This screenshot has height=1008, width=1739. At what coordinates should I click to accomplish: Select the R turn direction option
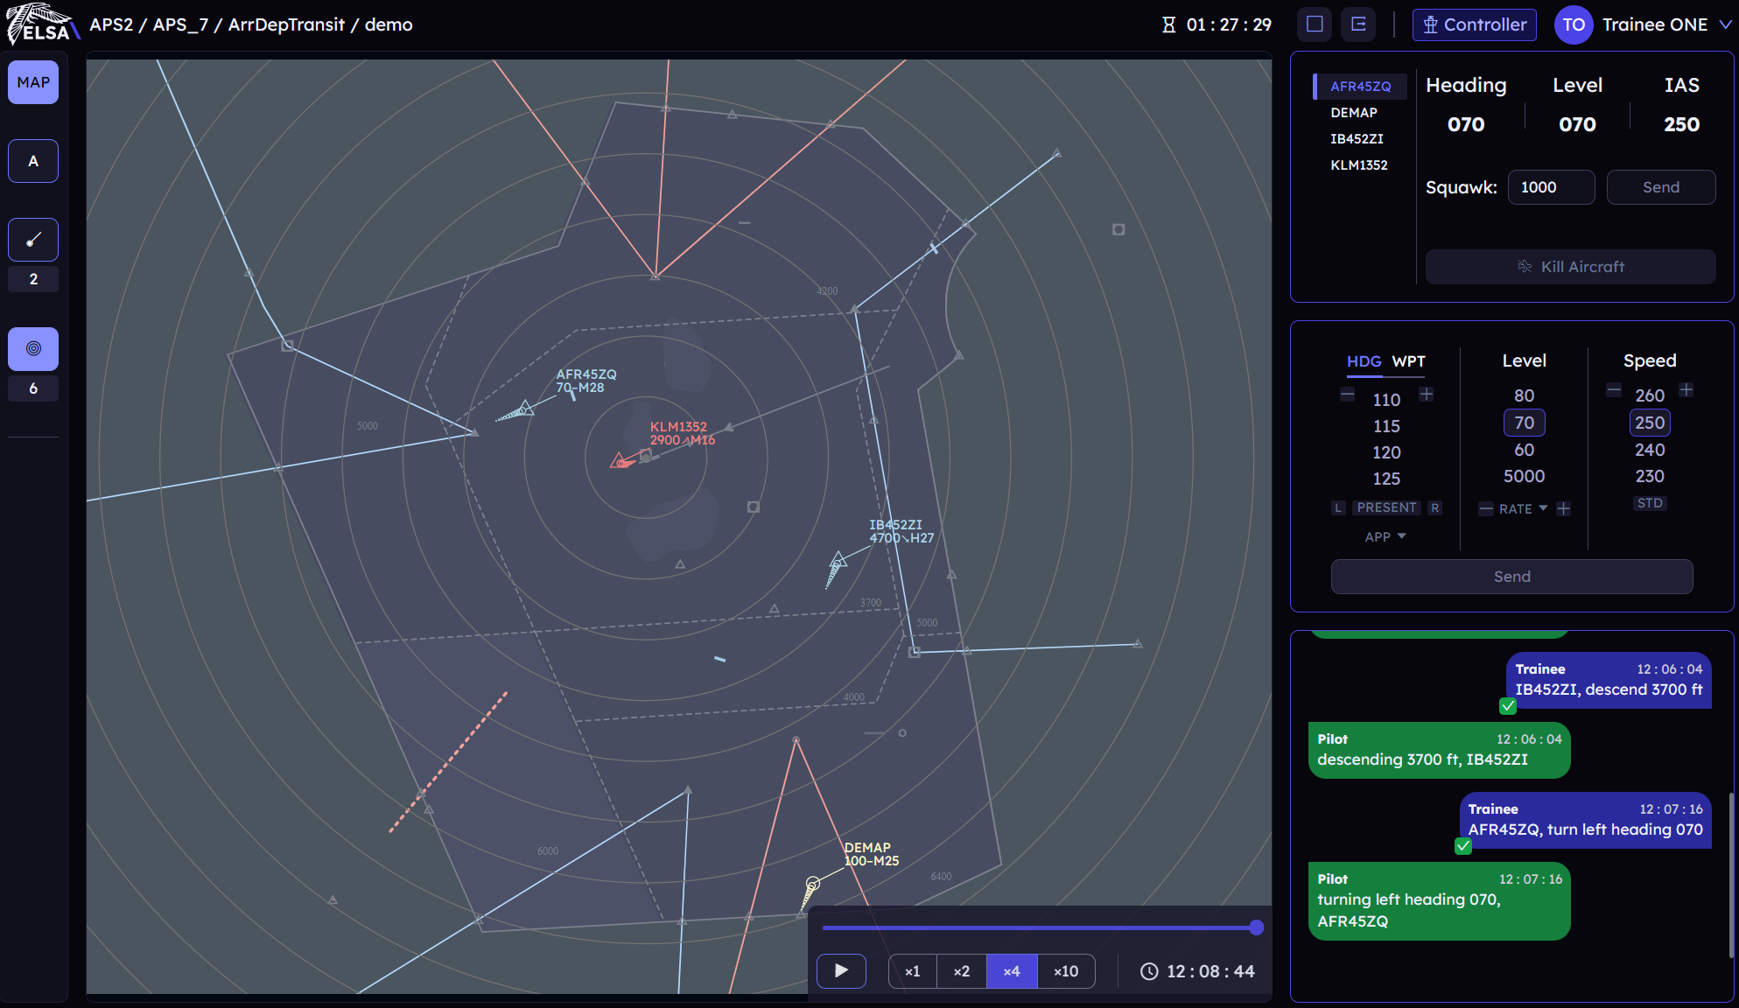1434,507
